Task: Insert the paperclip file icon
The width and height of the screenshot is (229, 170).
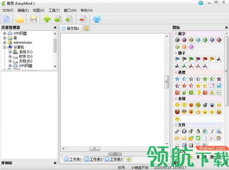Action: coord(177,131)
